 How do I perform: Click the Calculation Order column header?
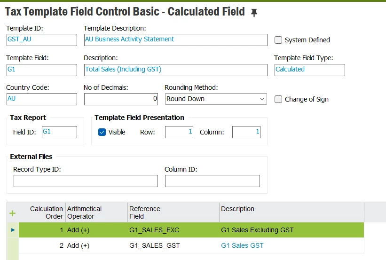click(46, 213)
